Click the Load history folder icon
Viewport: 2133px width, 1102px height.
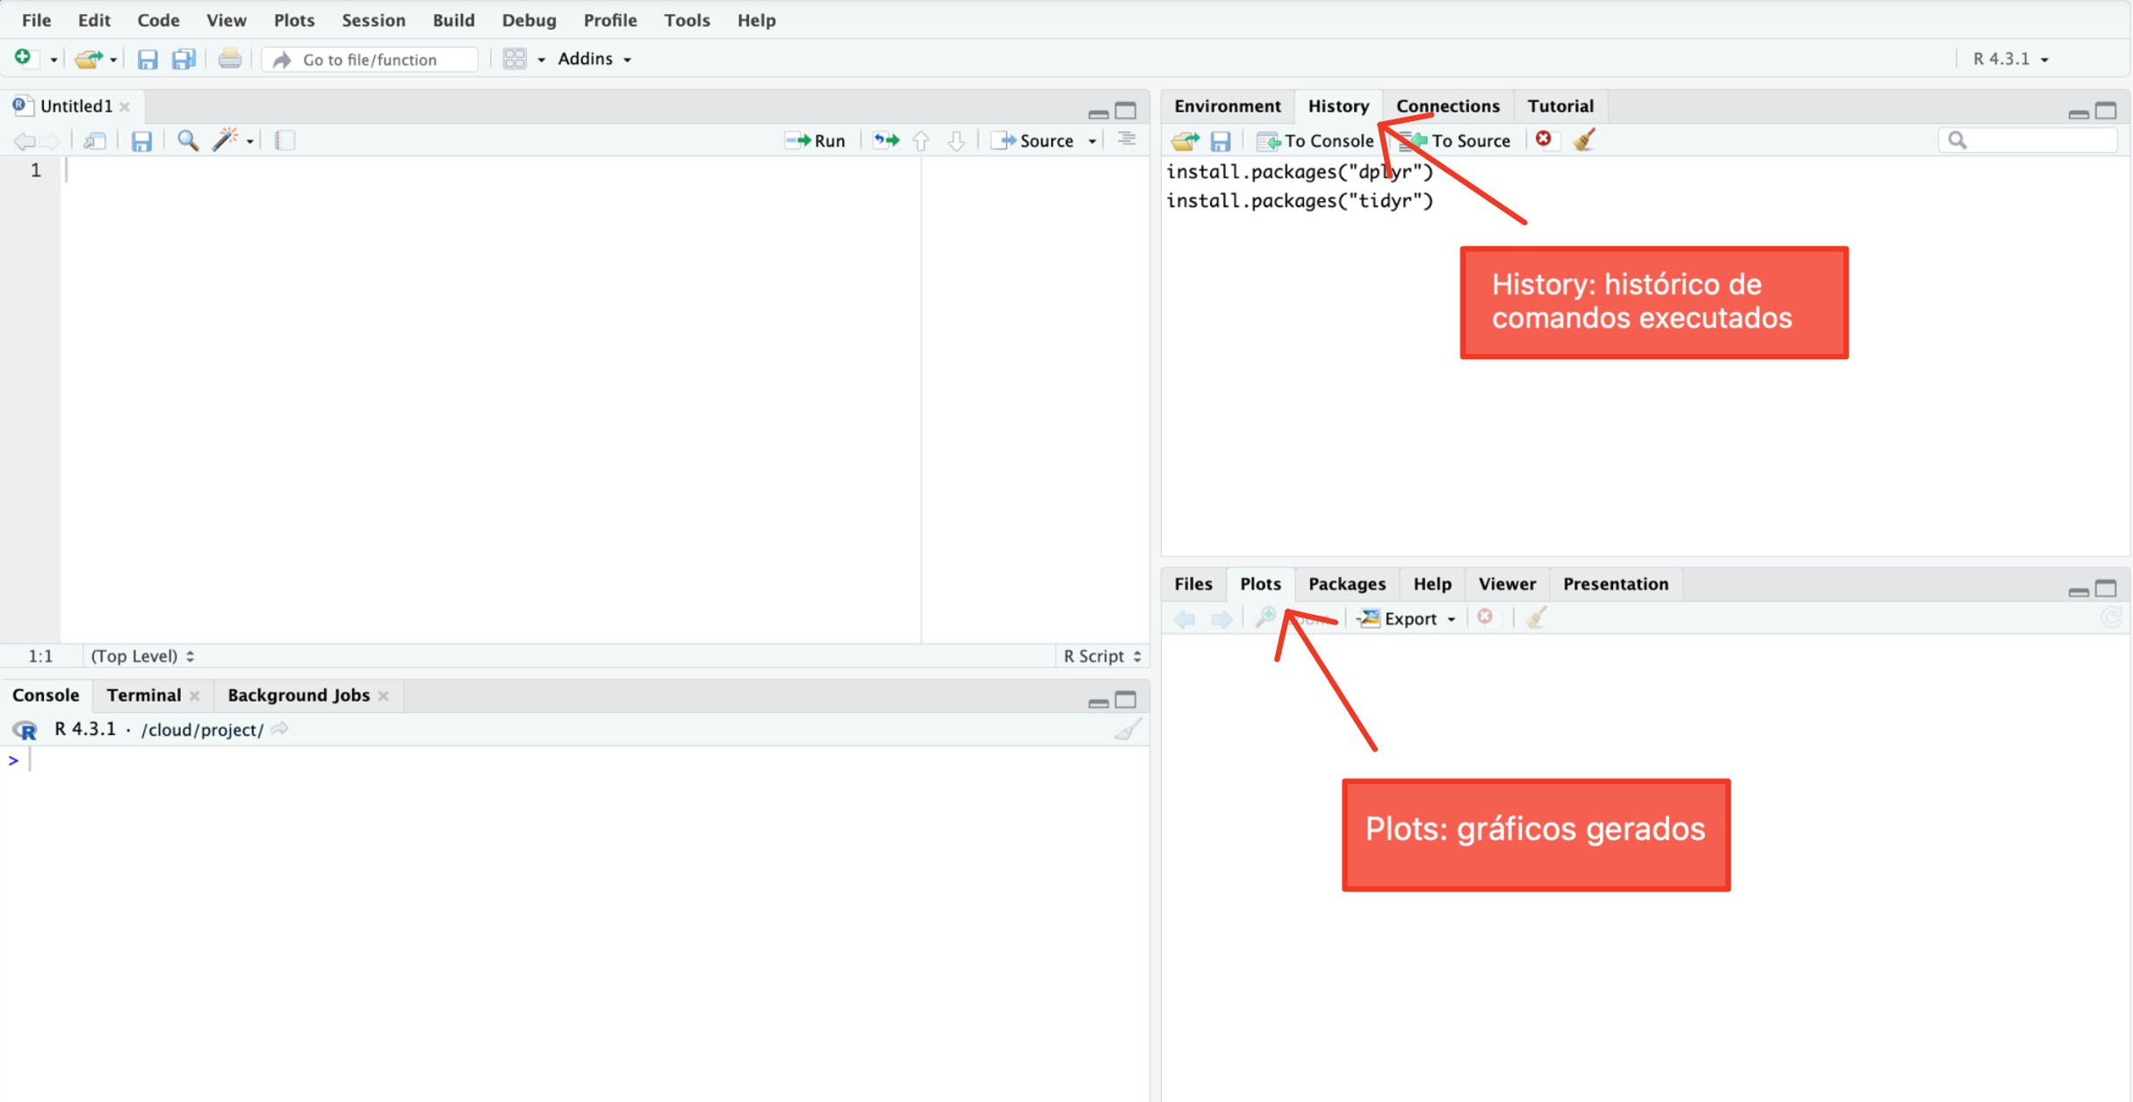pyautogui.click(x=1184, y=140)
